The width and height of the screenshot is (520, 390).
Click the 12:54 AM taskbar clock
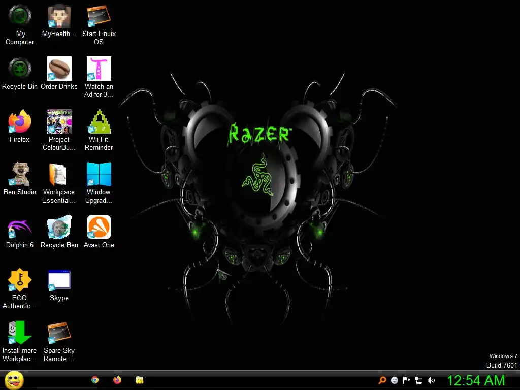coord(476,380)
